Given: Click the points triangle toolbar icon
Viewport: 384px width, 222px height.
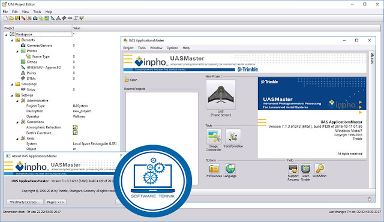Looking at the screenshot, I should pyautogui.click(x=58, y=18).
